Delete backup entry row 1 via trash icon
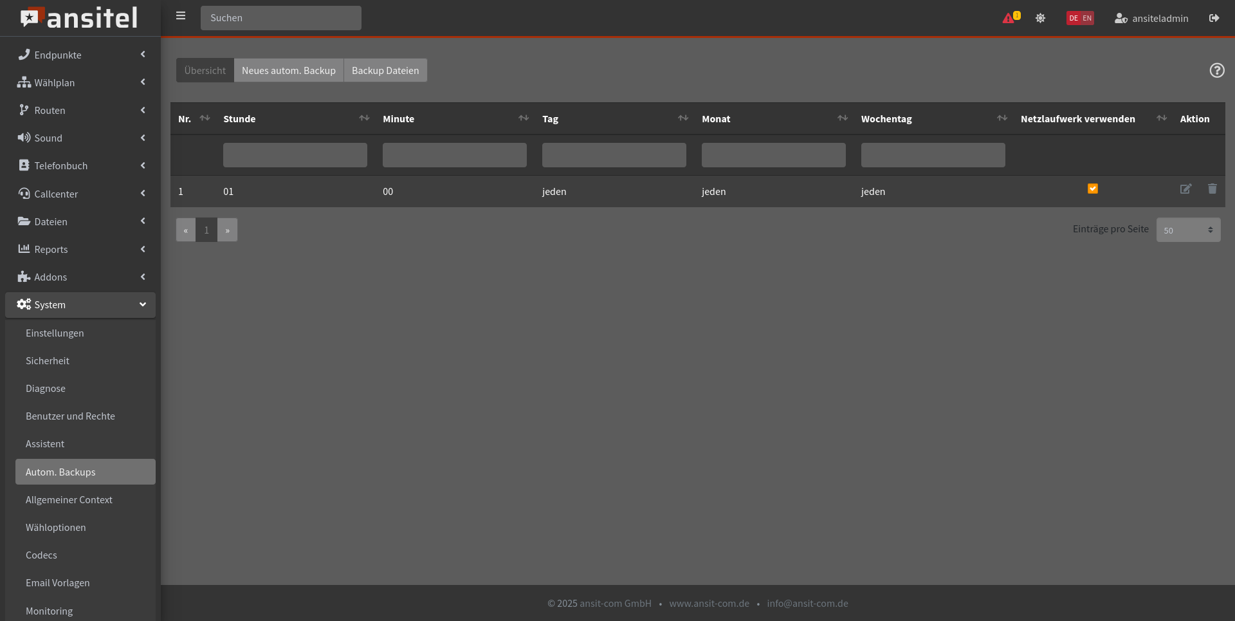This screenshot has width=1235, height=621. click(1212, 189)
